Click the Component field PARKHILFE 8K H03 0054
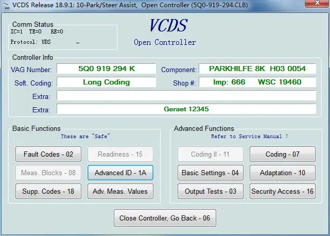Viewport: 330px width, 236px height. (257, 69)
